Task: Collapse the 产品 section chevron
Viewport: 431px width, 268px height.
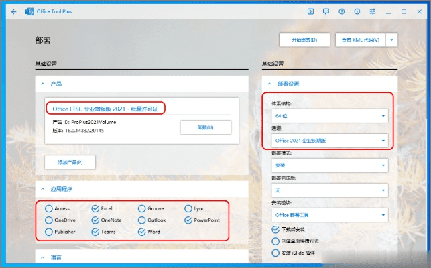Action: tap(43, 84)
